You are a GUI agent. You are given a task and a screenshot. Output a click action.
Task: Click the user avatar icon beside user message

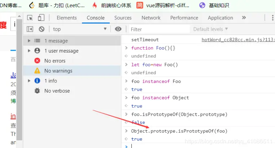pos(37,50)
